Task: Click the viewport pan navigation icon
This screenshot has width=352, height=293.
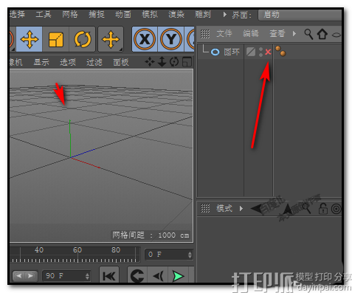Action: (x=150, y=62)
